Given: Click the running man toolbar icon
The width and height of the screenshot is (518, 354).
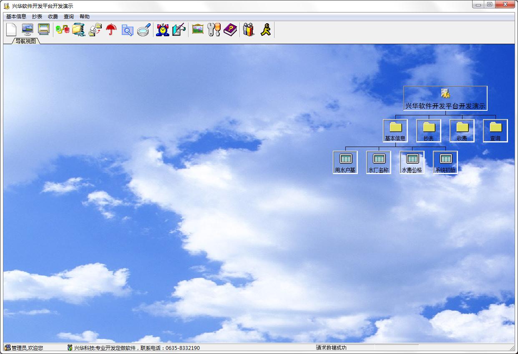Looking at the screenshot, I should pyautogui.click(x=265, y=30).
